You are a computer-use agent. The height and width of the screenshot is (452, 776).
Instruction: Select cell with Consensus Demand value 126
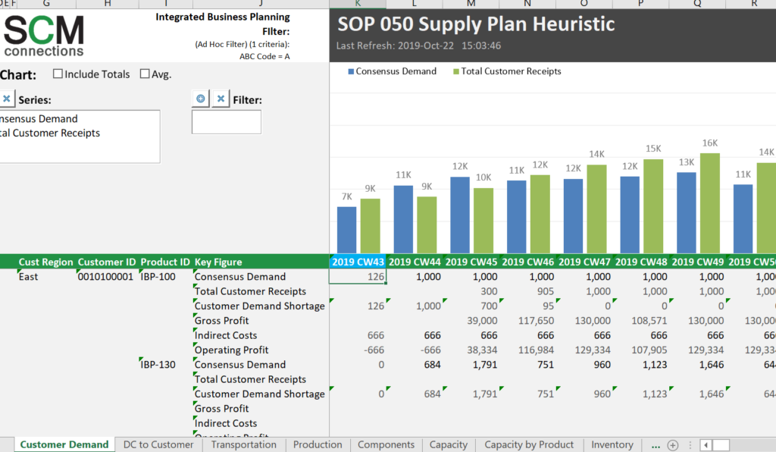pos(358,276)
